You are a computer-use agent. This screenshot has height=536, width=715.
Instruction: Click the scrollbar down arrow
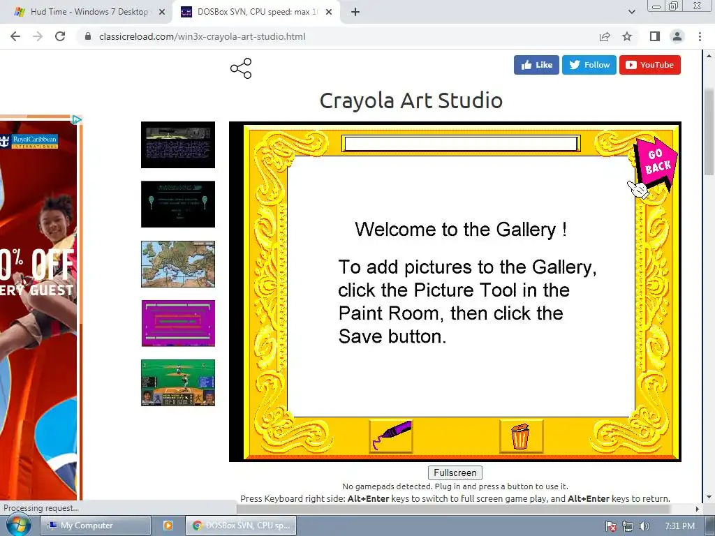point(709,497)
